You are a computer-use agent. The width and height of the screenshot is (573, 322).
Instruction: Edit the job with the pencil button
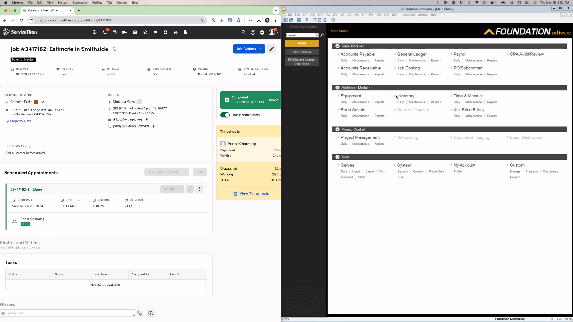pyautogui.click(x=271, y=49)
